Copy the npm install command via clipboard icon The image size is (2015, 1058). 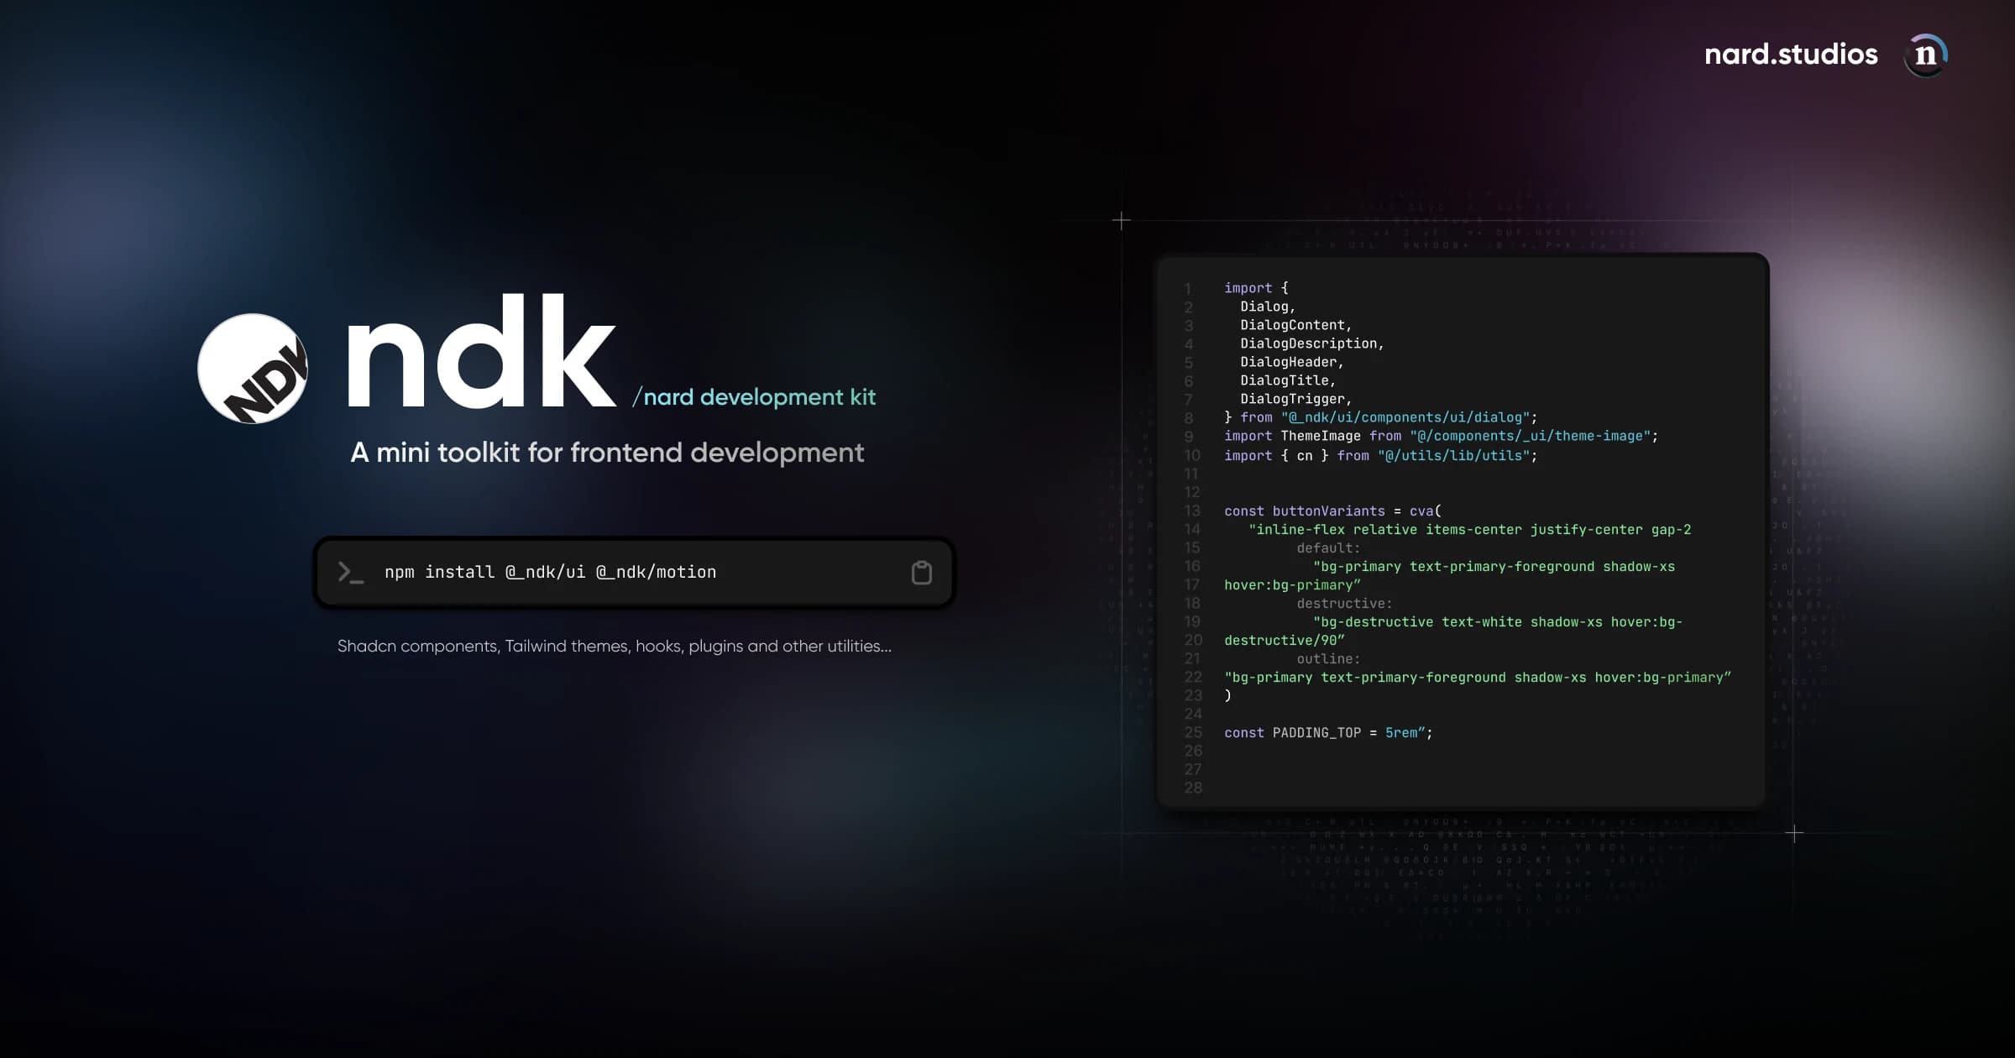pyautogui.click(x=921, y=572)
